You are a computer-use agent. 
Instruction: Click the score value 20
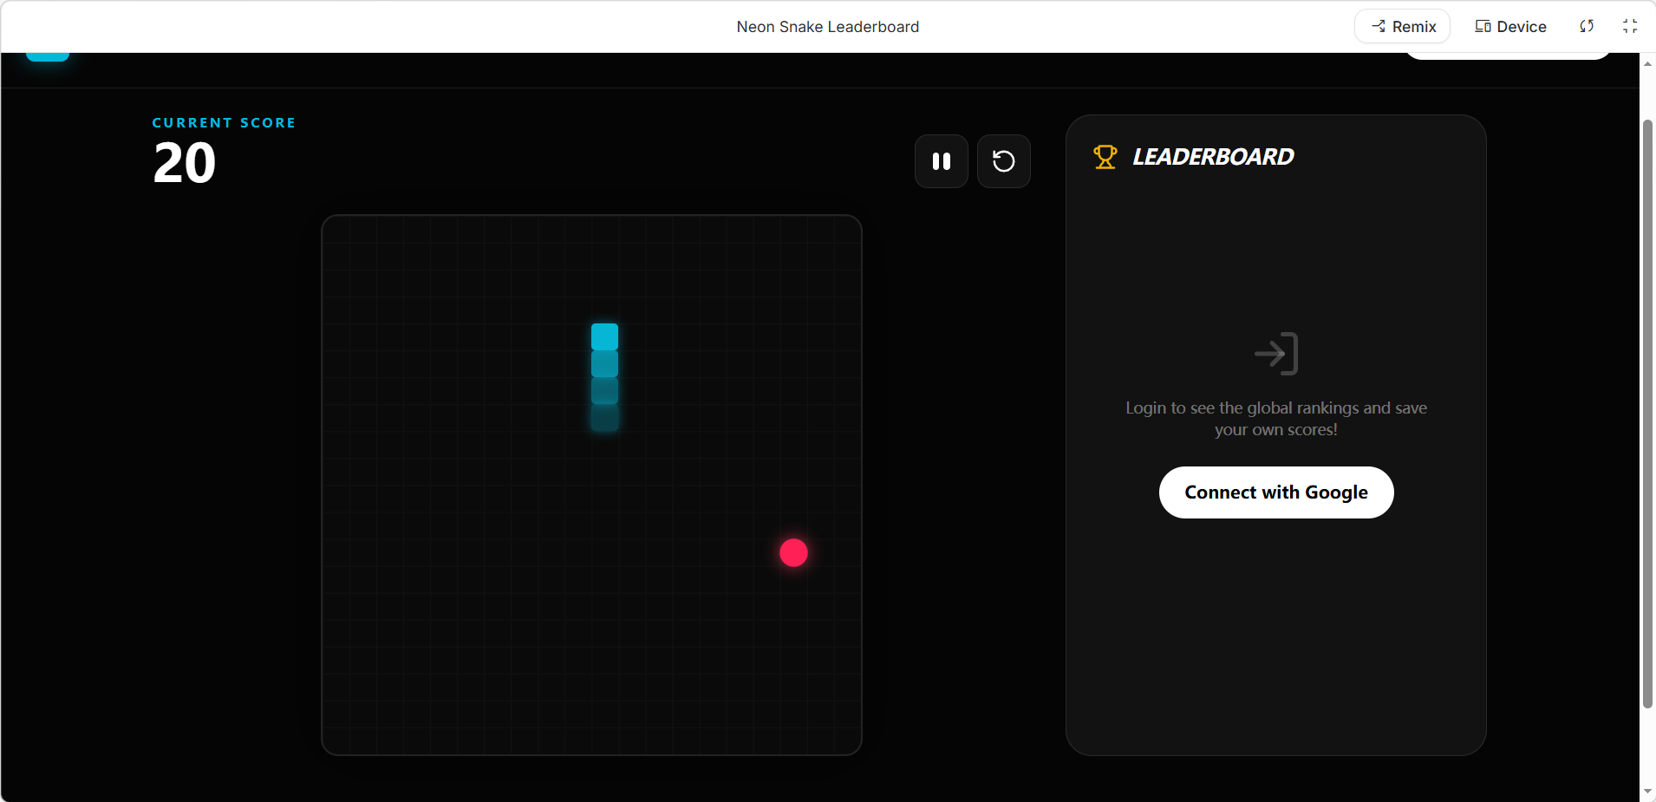[x=184, y=163]
